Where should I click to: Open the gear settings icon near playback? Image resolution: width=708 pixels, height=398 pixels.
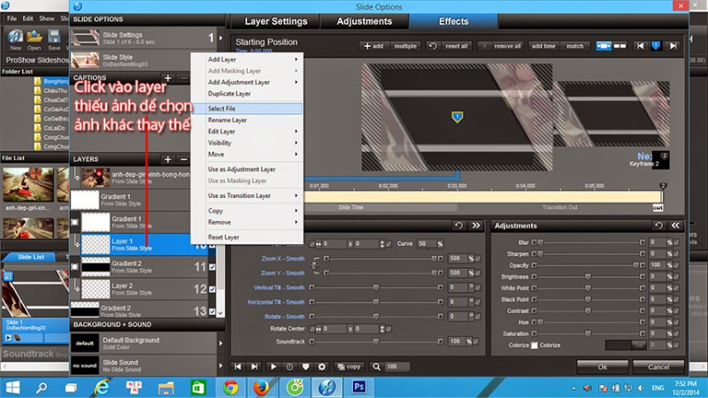tap(322, 366)
